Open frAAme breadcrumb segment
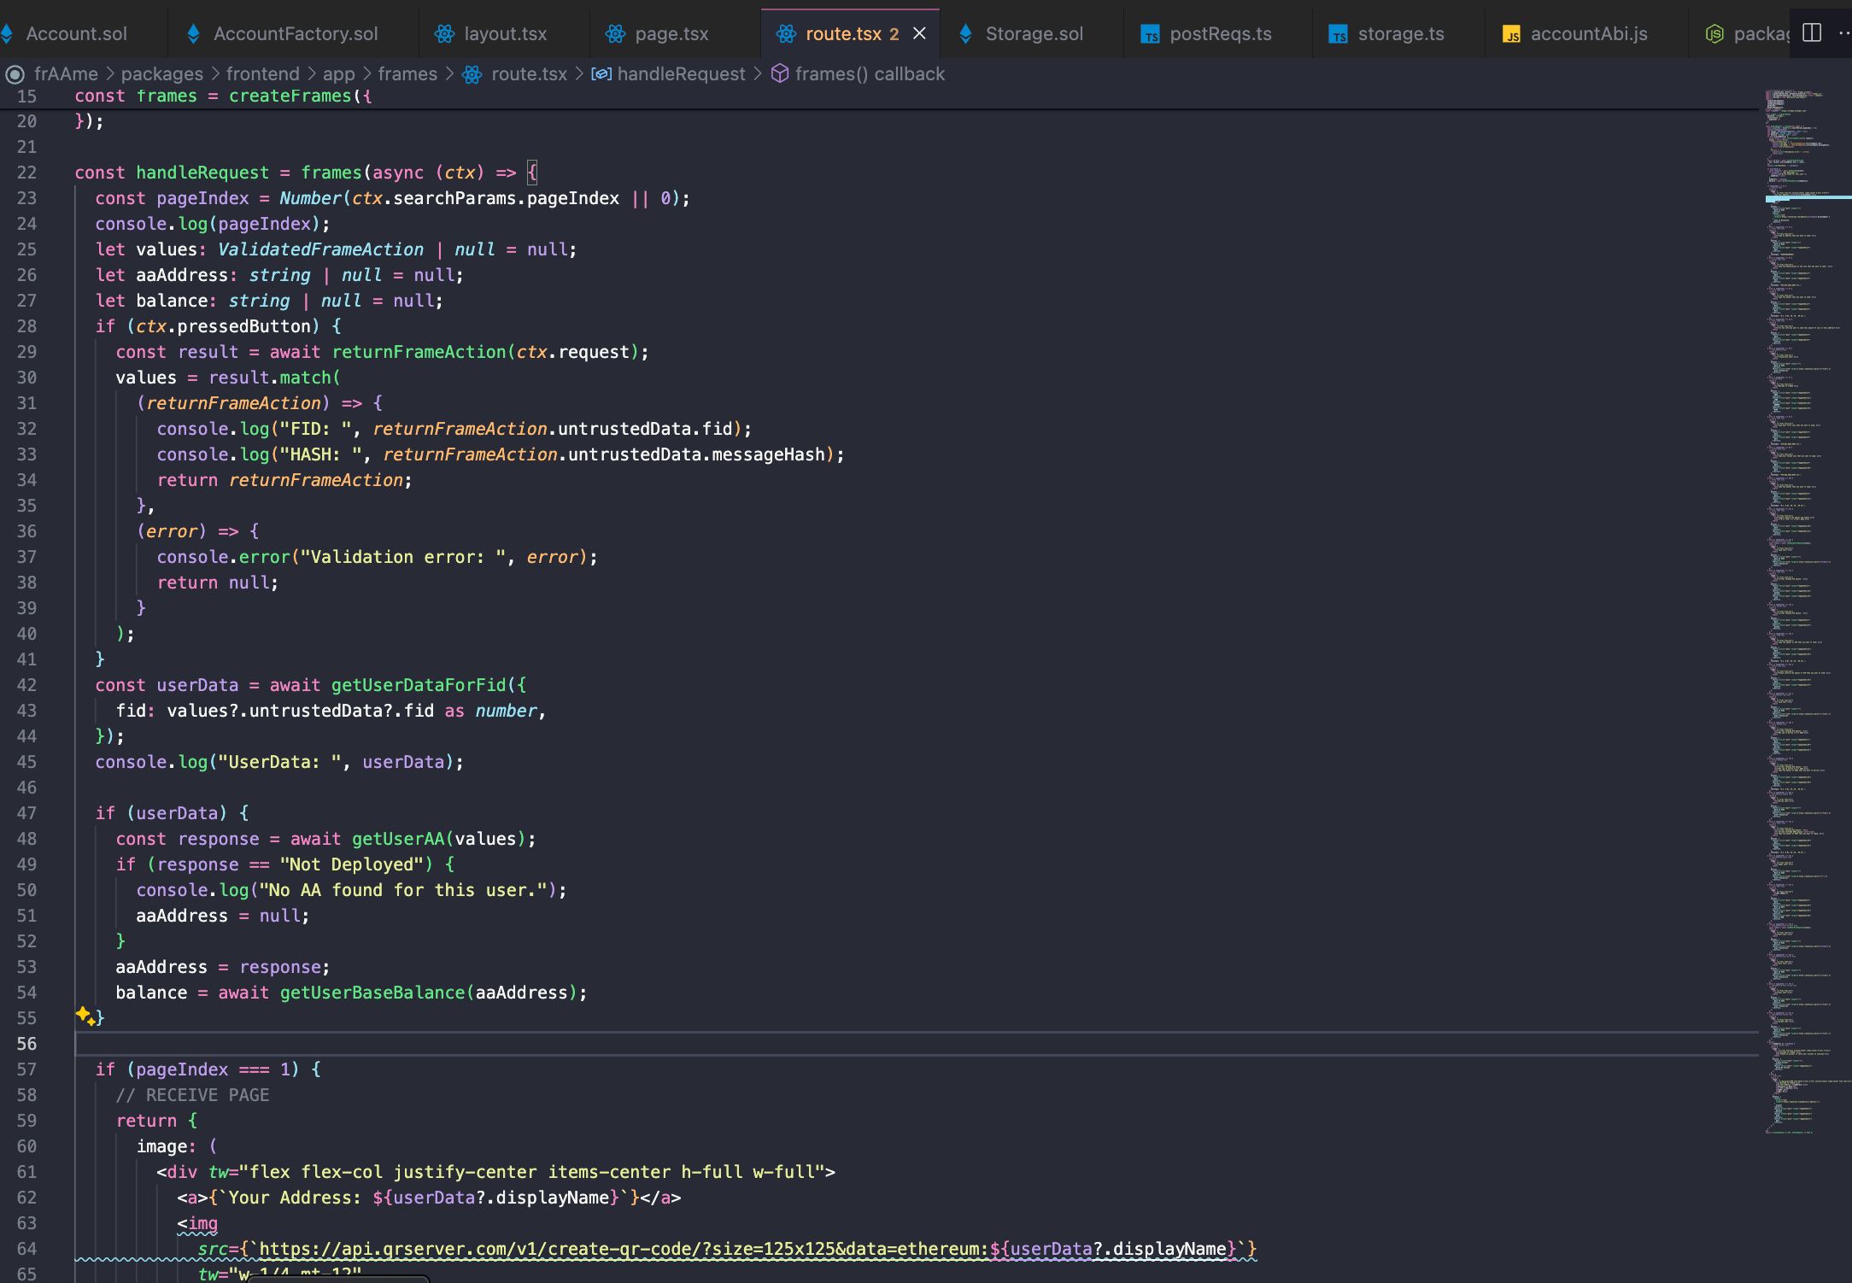The width and height of the screenshot is (1852, 1283). [x=66, y=74]
